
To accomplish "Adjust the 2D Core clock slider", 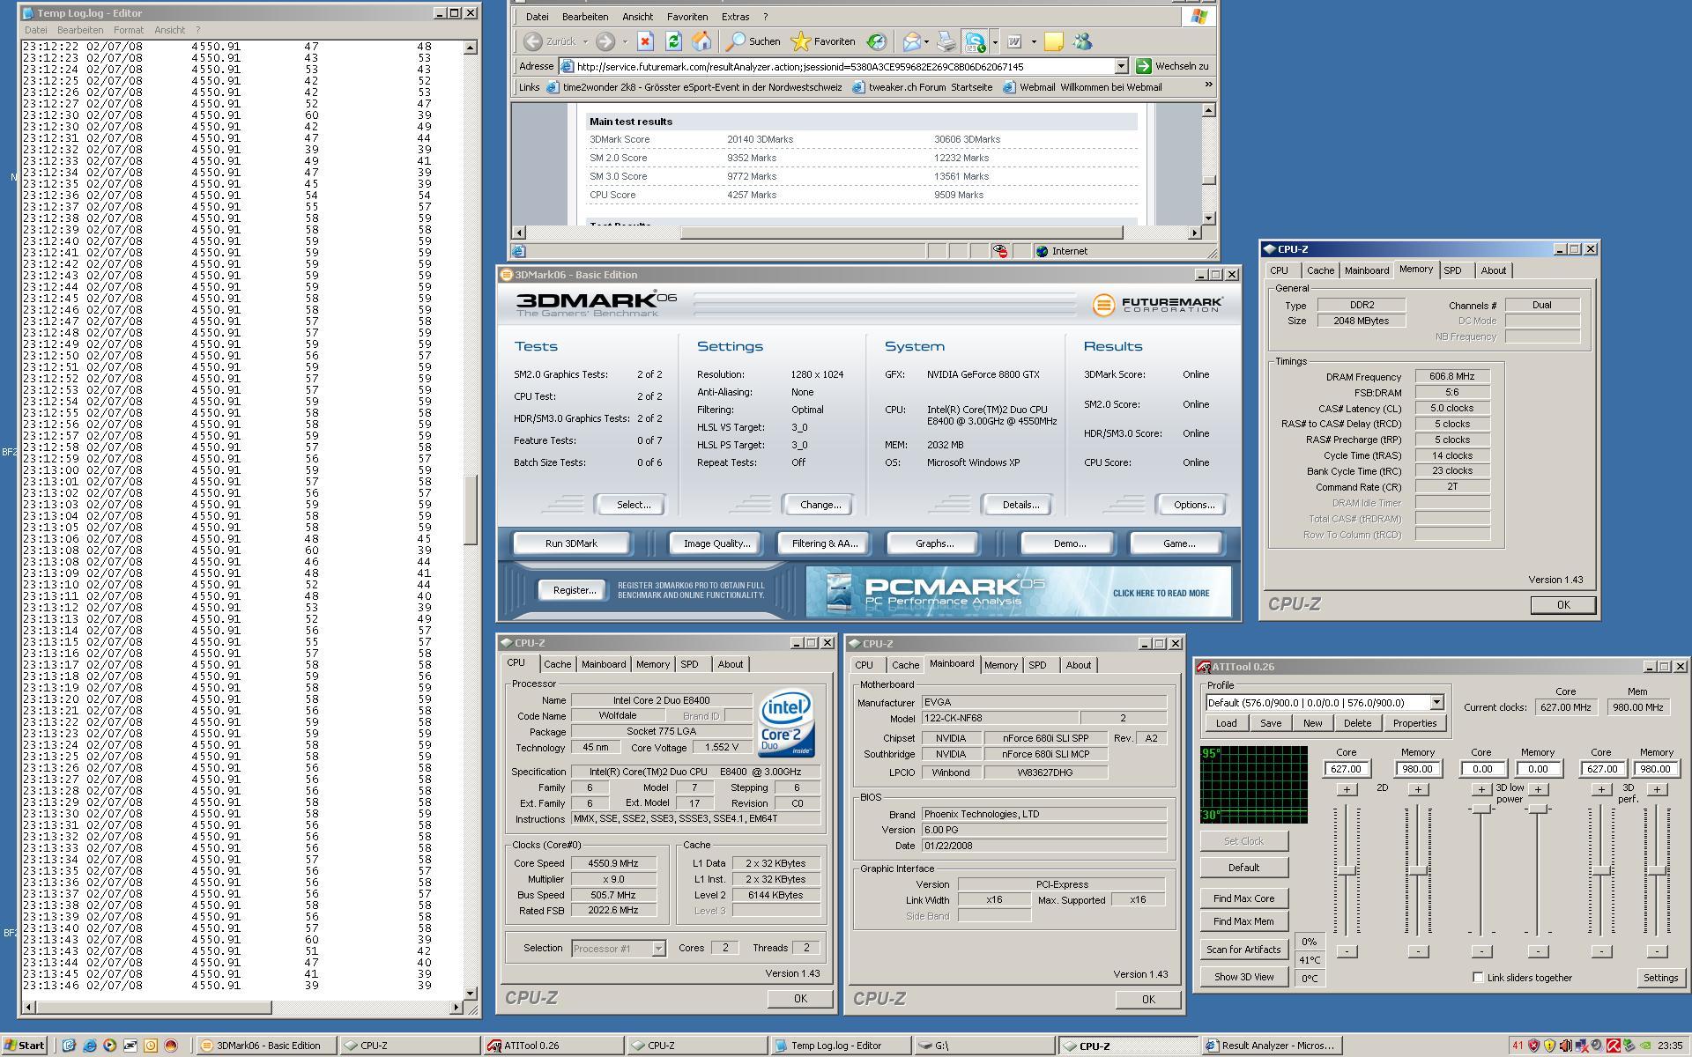I will pos(1347,870).
